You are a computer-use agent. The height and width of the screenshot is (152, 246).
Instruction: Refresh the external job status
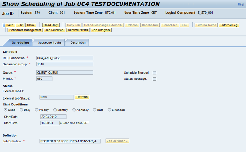click(x=82, y=97)
